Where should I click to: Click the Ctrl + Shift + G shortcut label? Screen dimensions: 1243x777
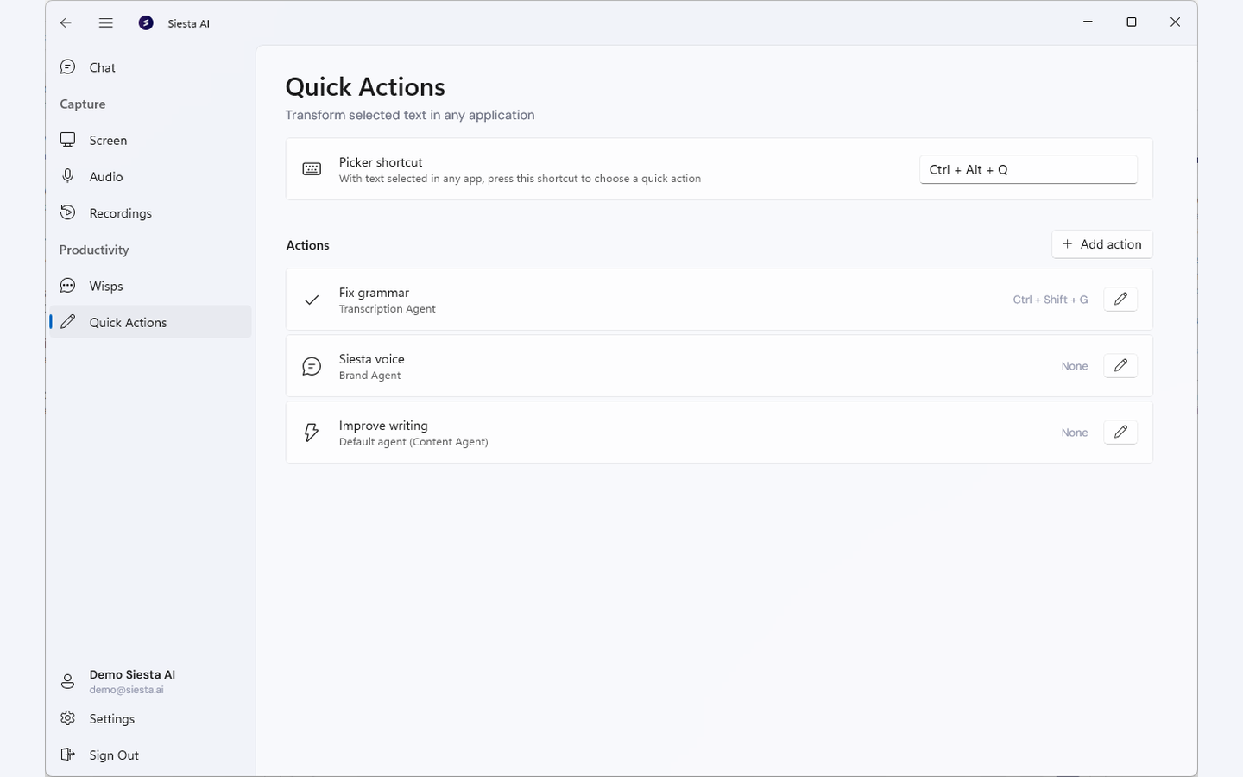pos(1050,300)
